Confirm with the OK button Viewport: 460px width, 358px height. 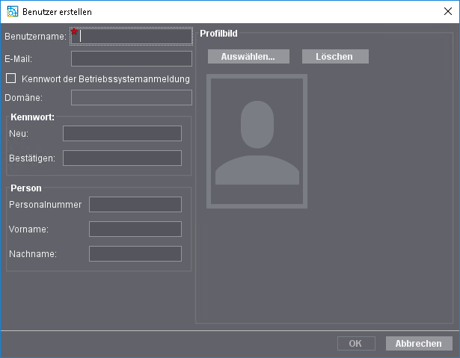pyautogui.click(x=355, y=344)
